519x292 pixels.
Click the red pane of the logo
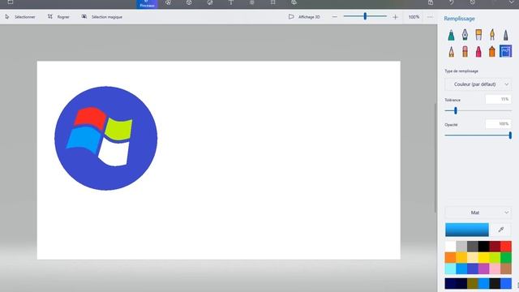pyautogui.click(x=90, y=118)
